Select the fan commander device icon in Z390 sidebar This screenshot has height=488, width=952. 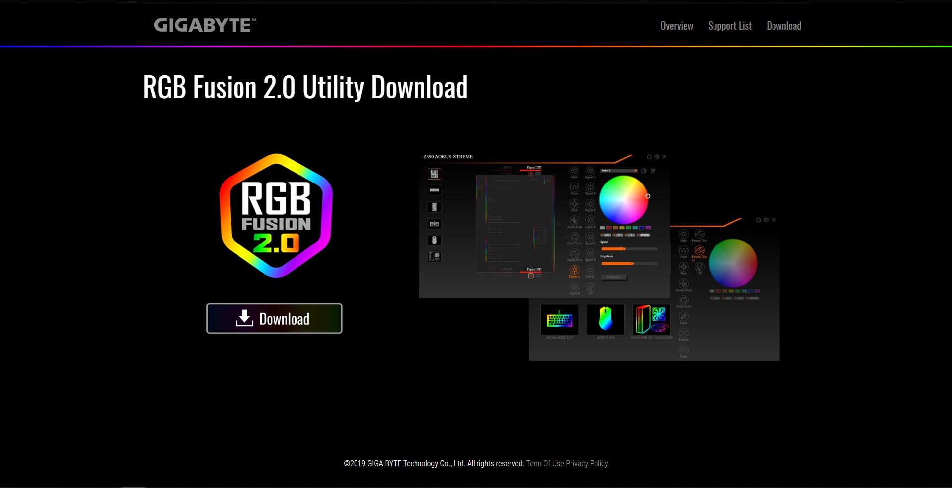pyautogui.click(x=434, y=257)
